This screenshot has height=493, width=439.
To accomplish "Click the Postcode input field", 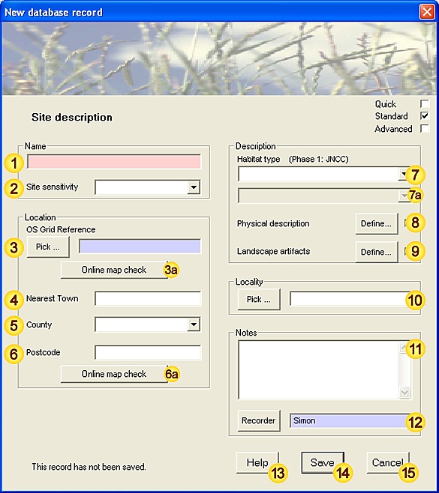I will pyautogui.click(x=148, y=352).
